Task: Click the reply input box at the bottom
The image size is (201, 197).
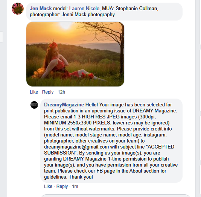Action: 116,196
